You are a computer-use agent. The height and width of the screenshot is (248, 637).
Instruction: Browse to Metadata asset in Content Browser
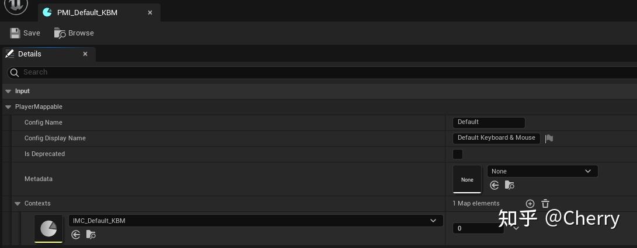pos(510,185)
